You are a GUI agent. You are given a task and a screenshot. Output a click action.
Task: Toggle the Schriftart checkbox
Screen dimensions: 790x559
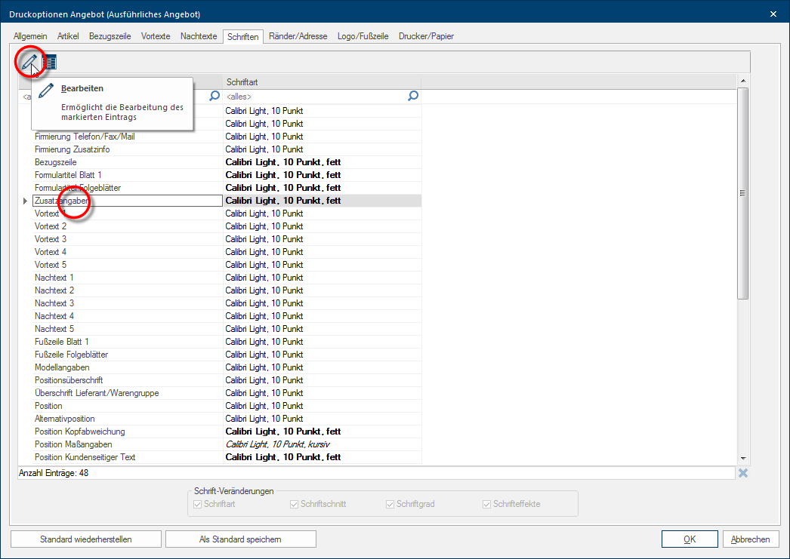(199, 504)
